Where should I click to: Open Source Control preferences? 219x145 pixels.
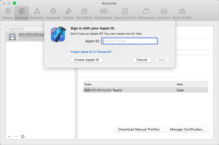125,13
